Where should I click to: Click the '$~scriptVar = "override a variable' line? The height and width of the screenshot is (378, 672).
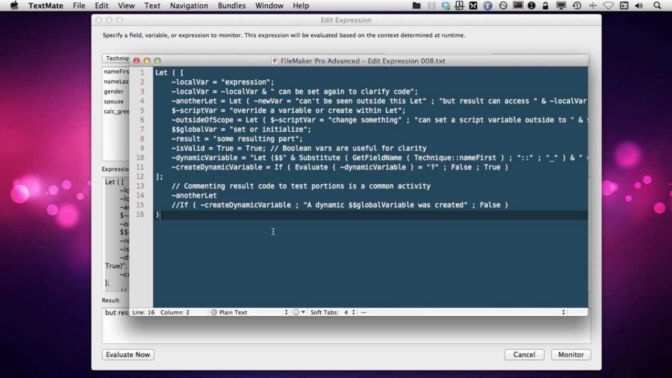pos(288,110)
